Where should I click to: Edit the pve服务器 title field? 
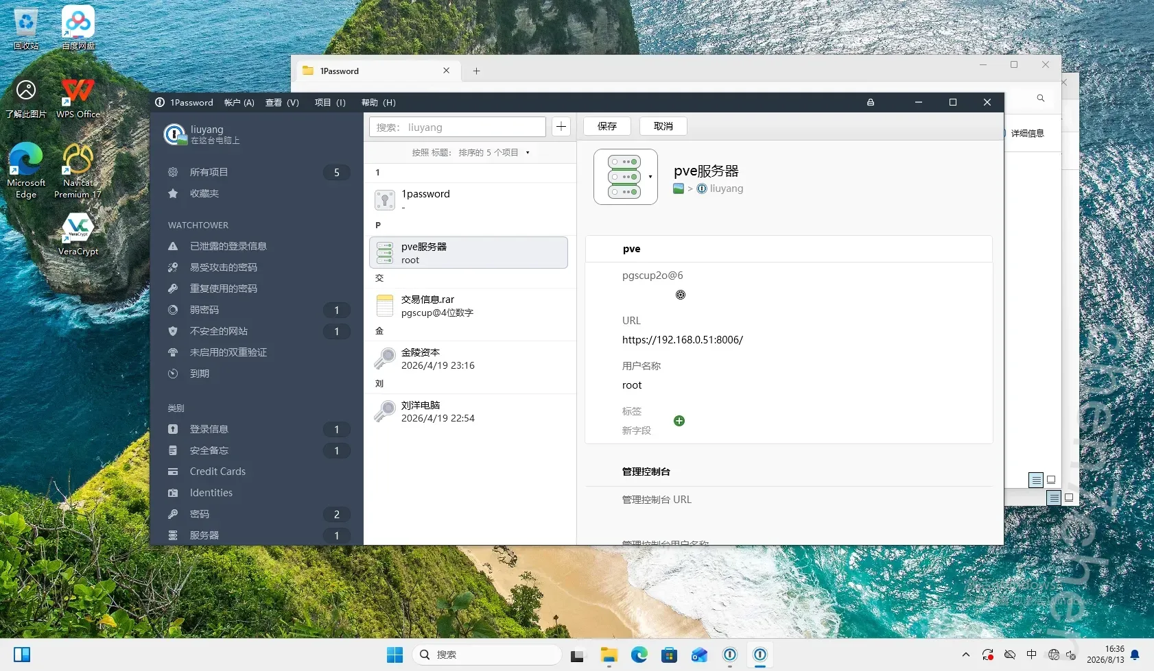coord(707,171)
